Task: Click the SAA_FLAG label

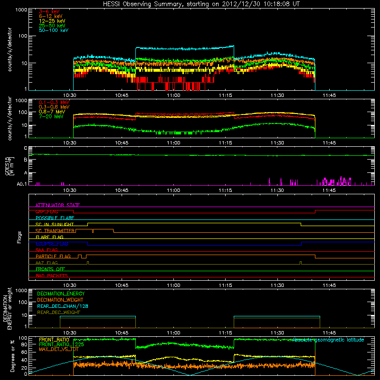Action: pos(47,250)
